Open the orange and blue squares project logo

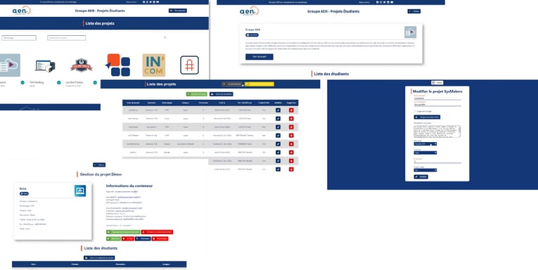click(117, 65)
